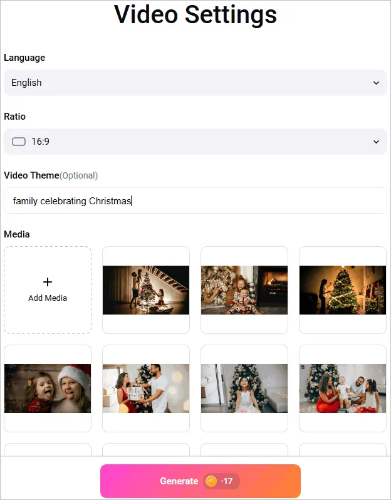Click the Generate button

[x=201, y=481]
